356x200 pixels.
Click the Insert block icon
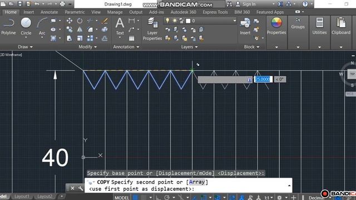click(x=245, y=26)
